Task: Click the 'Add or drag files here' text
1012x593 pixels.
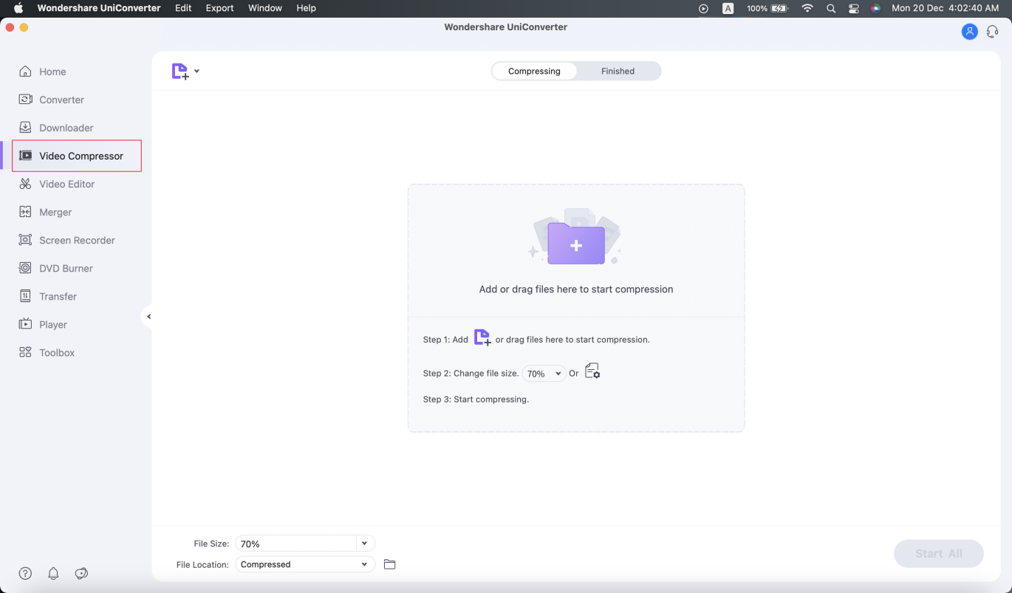Action: pos(576,289)
